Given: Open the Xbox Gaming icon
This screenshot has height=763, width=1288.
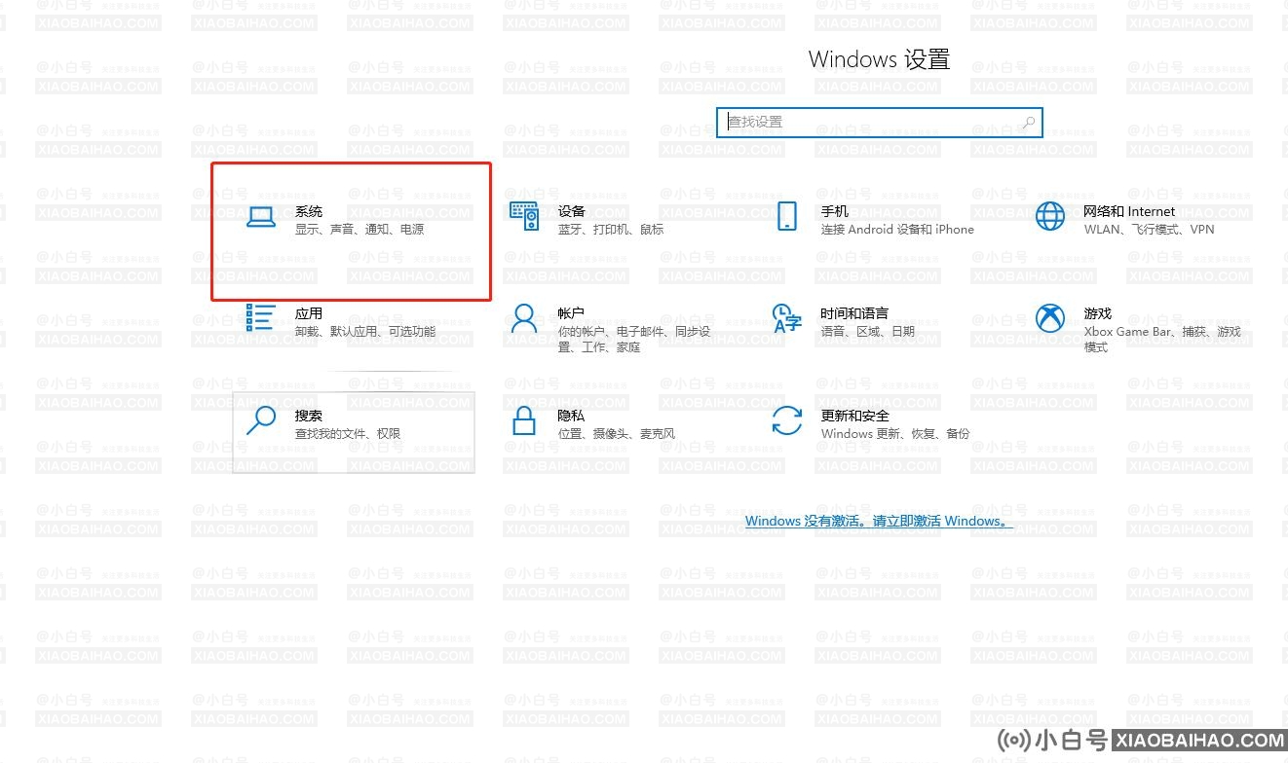Looking at the screenshot, I should point(1050,317).
